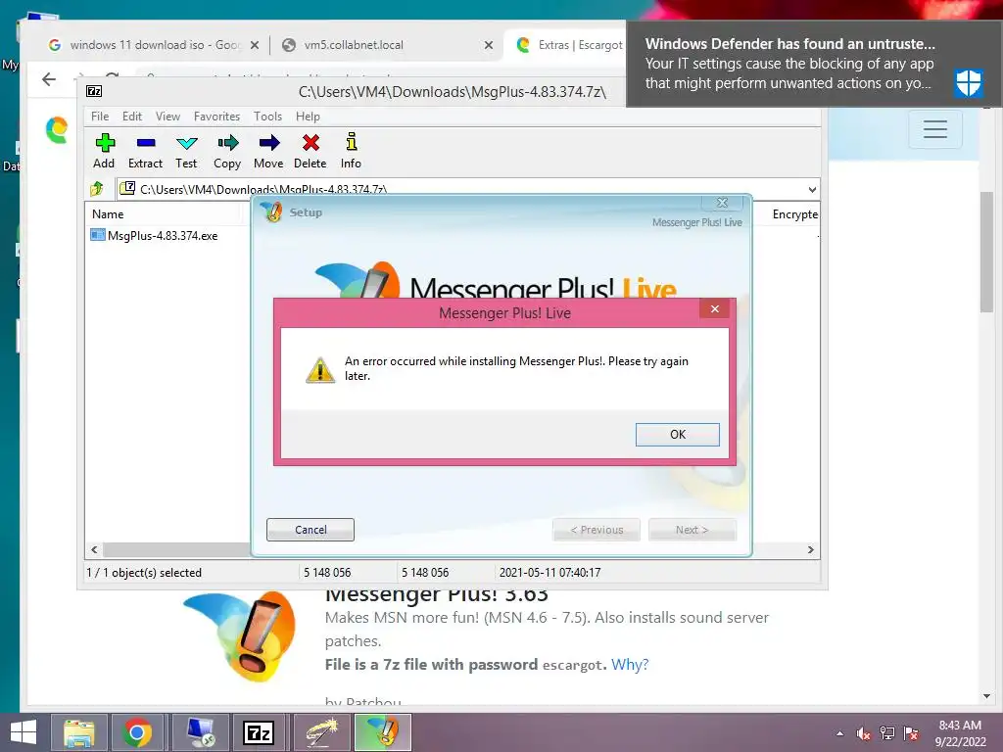This screenshot has height=752, width=1003.
Task: Close the Messenger Plus! Live error dialog
Action: click(x=714, y=308)
